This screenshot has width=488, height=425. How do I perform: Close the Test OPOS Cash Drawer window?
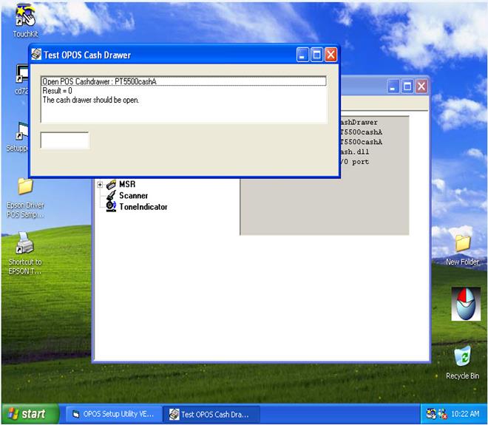tap(331, 55)
